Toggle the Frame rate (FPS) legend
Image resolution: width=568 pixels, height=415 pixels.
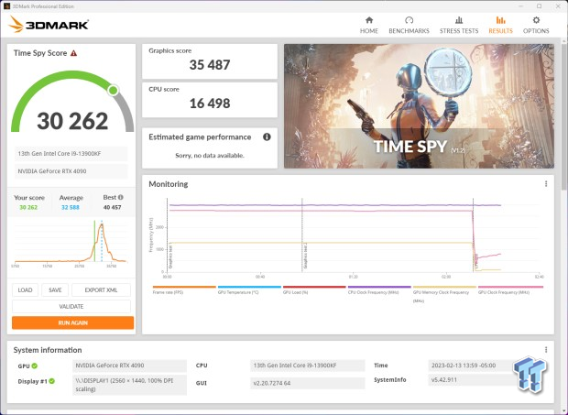click(x=184, y=290)
